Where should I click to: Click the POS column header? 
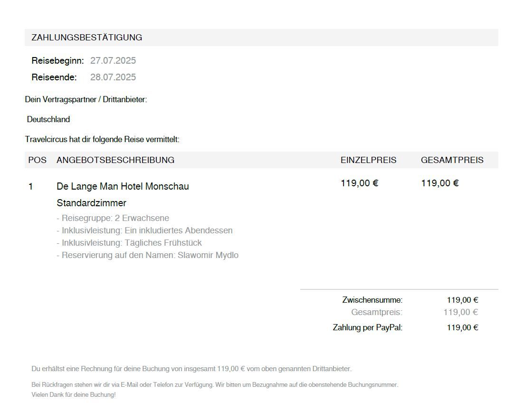[x=38, y=160]
